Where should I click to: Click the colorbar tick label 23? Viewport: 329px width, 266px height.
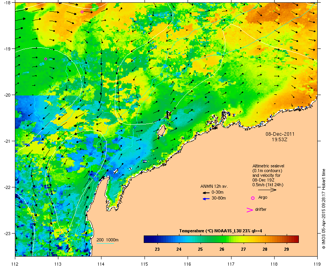157,249
